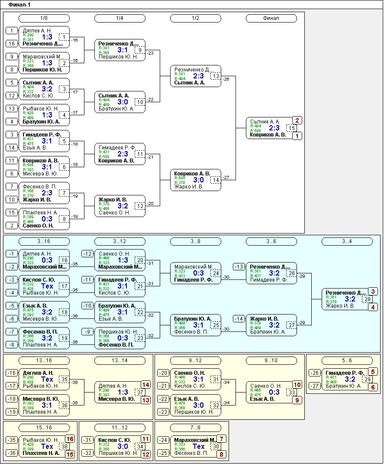
Task: Select semifinal Резниченко vs Сытник 2:3
Action: pyautogui.click(x=195, y=76)
